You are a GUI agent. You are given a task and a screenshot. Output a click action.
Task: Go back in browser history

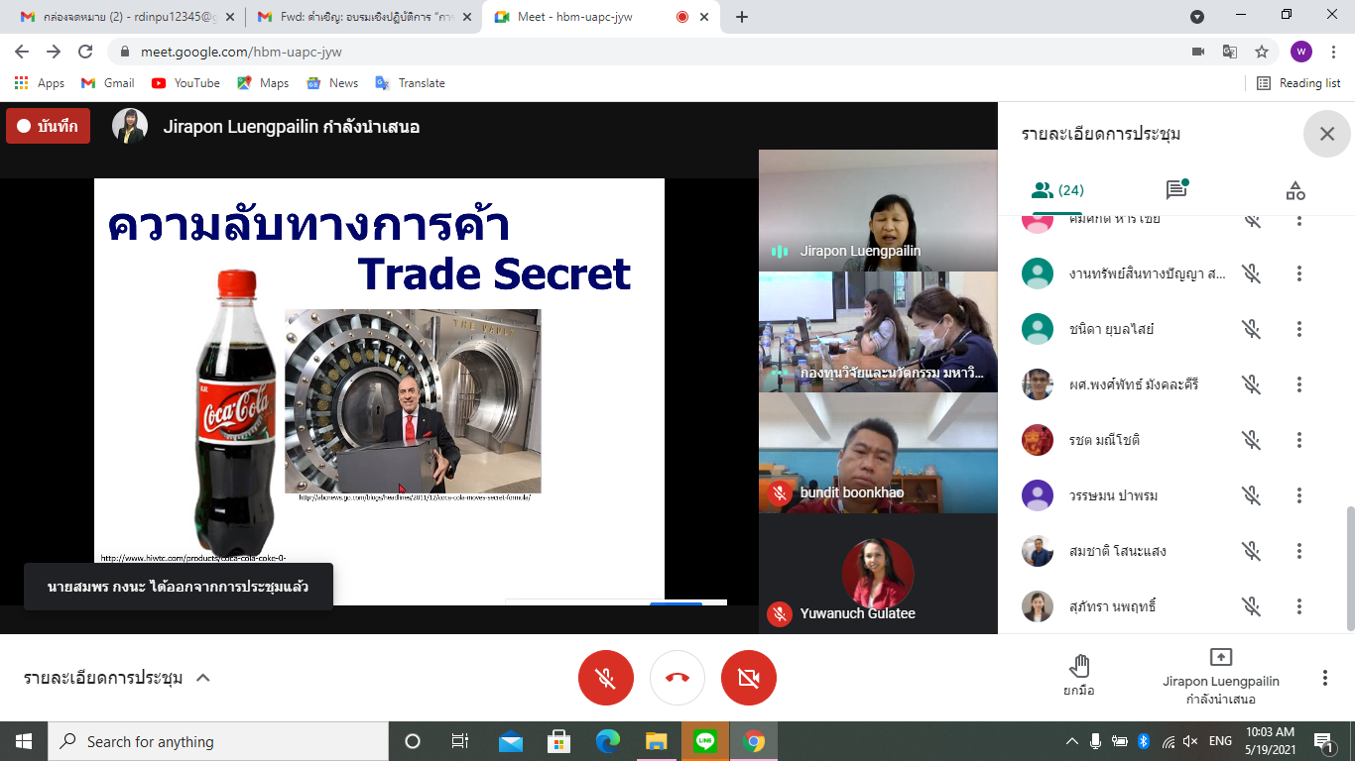[21, 52]
